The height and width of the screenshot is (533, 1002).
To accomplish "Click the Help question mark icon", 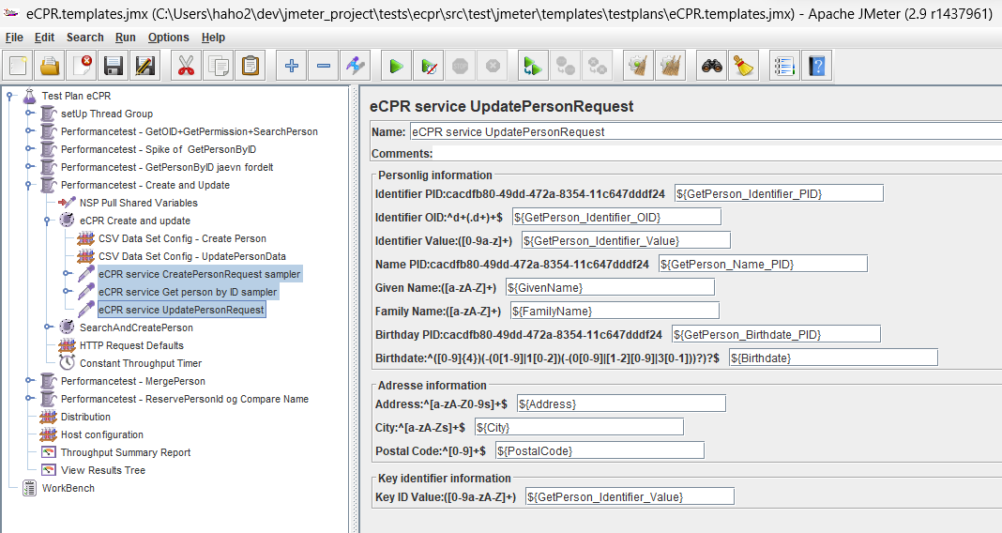I will 817,66.
